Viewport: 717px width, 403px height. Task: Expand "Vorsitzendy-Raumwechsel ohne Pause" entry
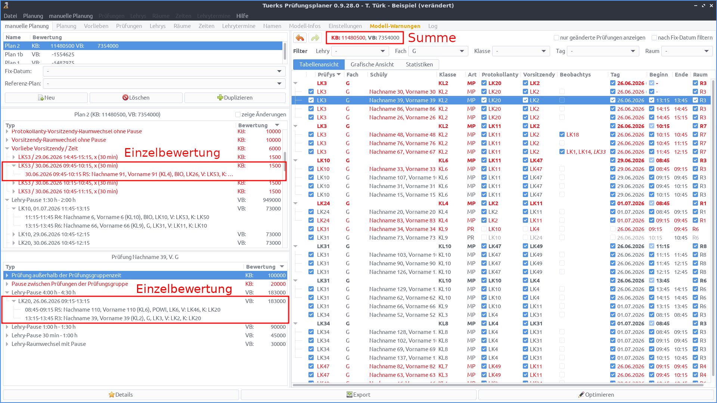tap(7, 140)
